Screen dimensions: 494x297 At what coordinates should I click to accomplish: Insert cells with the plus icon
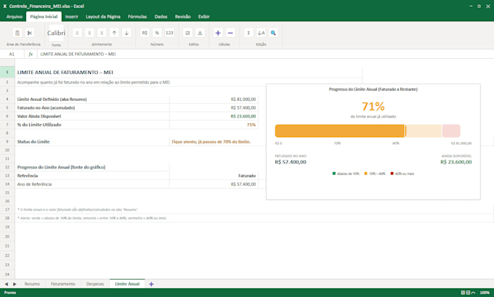tap(218, 33)
